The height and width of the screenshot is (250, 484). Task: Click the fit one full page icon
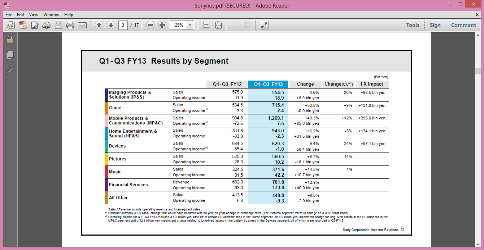pos(218,25)
